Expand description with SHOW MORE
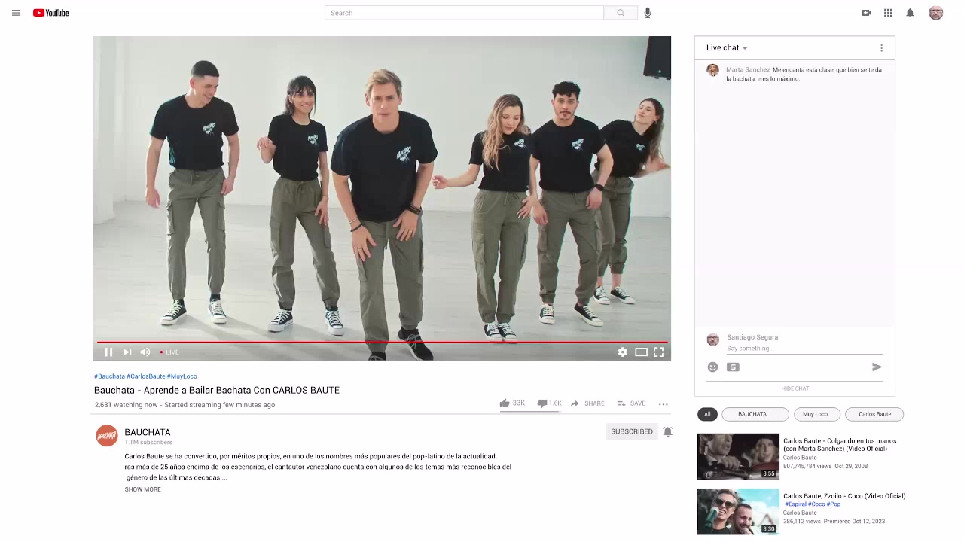Viewport: 964px width, 542px height. tap(143, 489)
